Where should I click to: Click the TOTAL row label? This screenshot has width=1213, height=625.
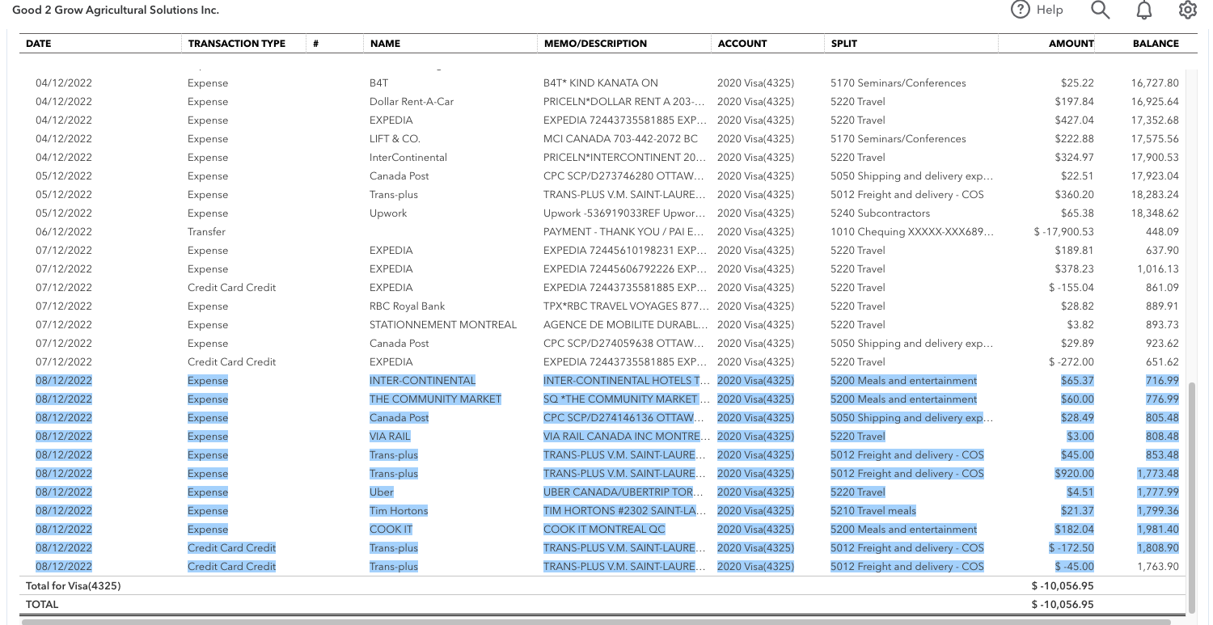(42, 604)
